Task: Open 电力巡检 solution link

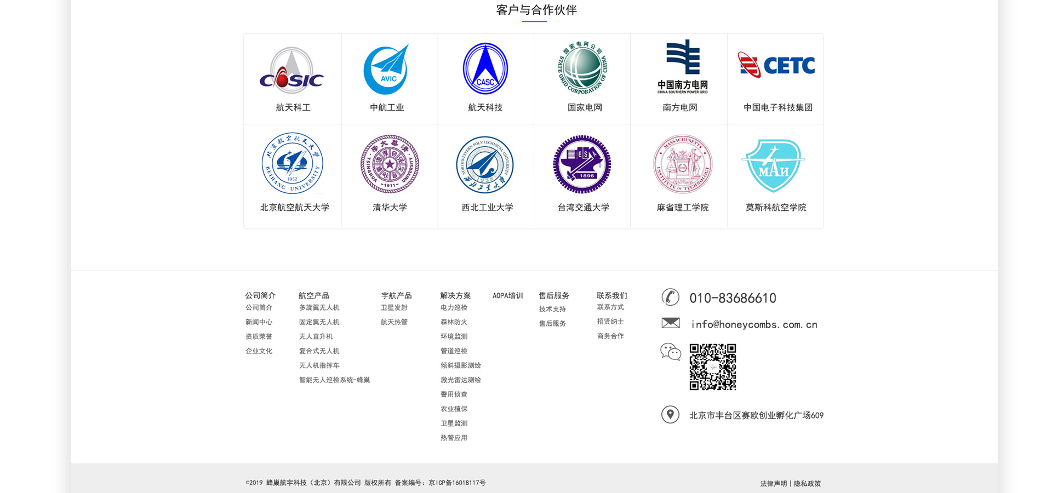Action: (454, 308)
